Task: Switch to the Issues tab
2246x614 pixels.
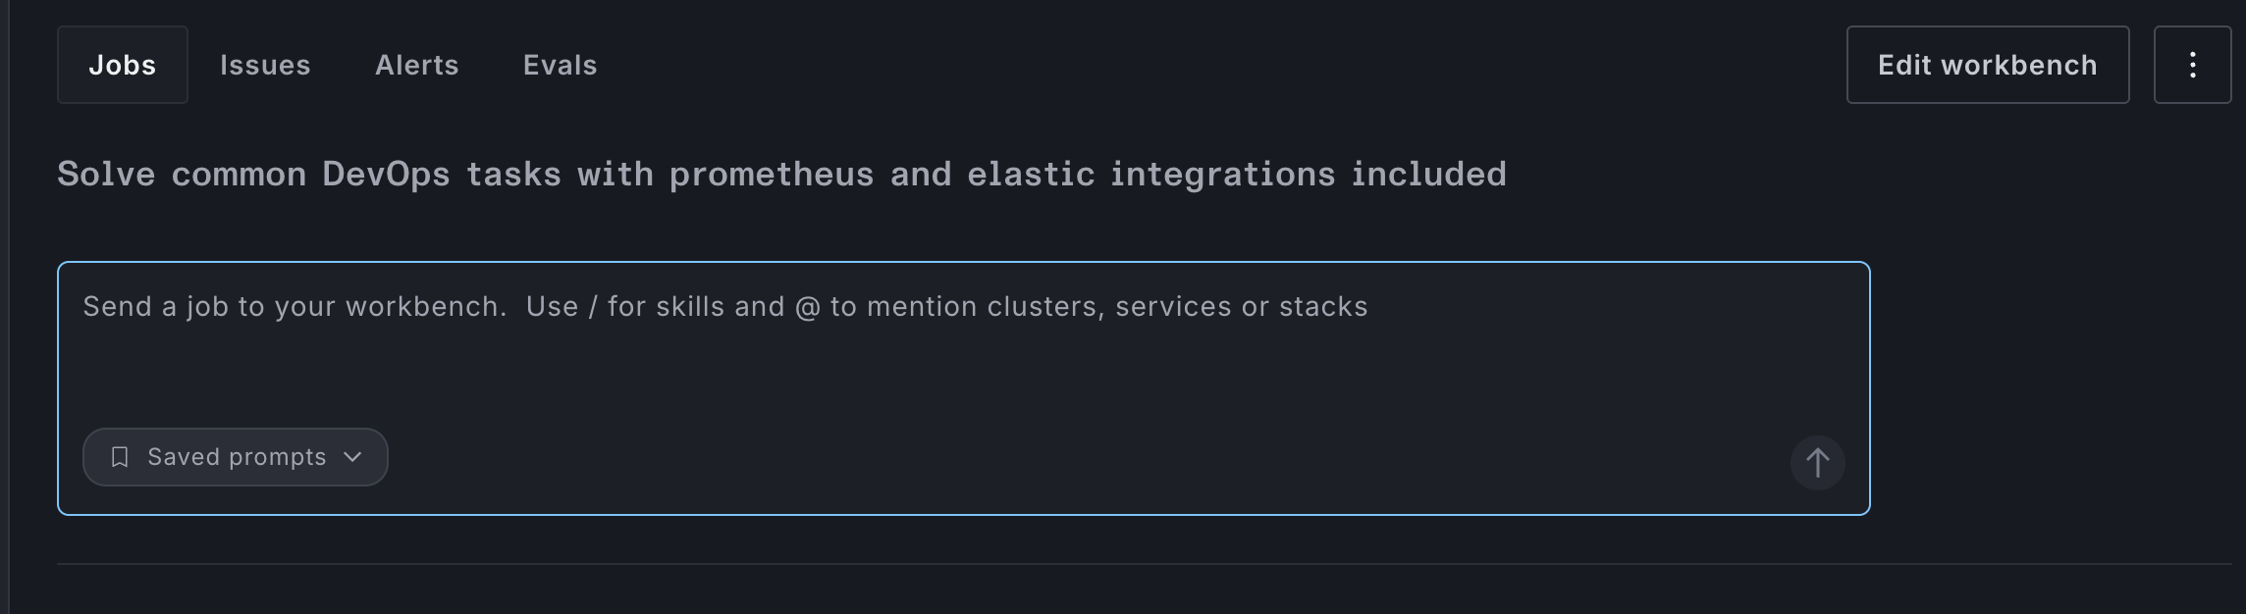Action: (265, 65)
